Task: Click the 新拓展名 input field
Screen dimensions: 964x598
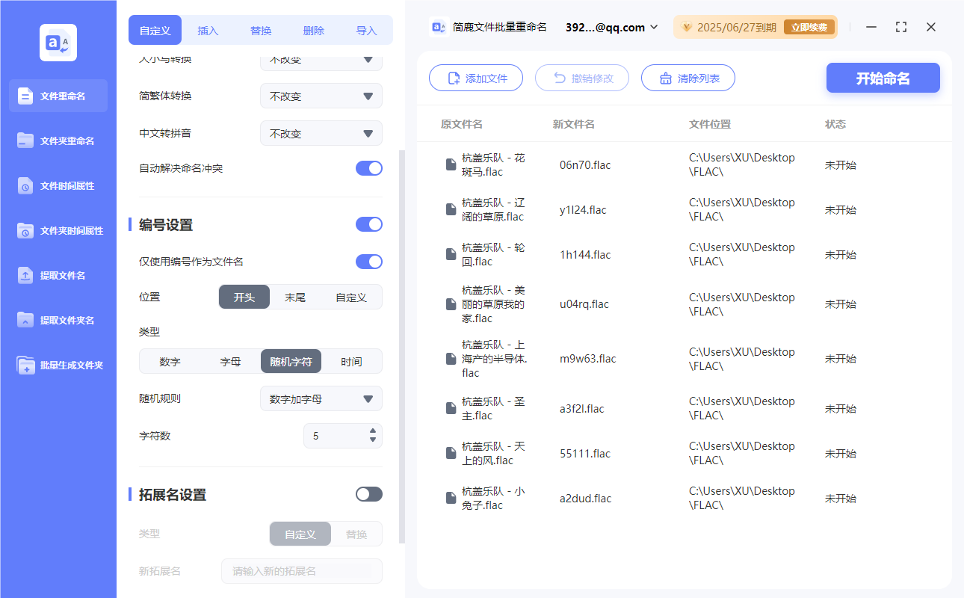Action: [301, 570]
